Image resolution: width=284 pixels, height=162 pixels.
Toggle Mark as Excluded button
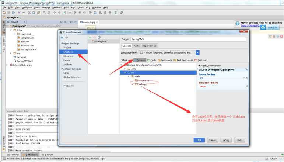(x=201, y=60)
